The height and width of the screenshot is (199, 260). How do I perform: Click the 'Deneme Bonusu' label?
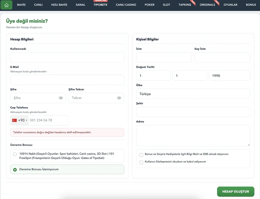21,145
